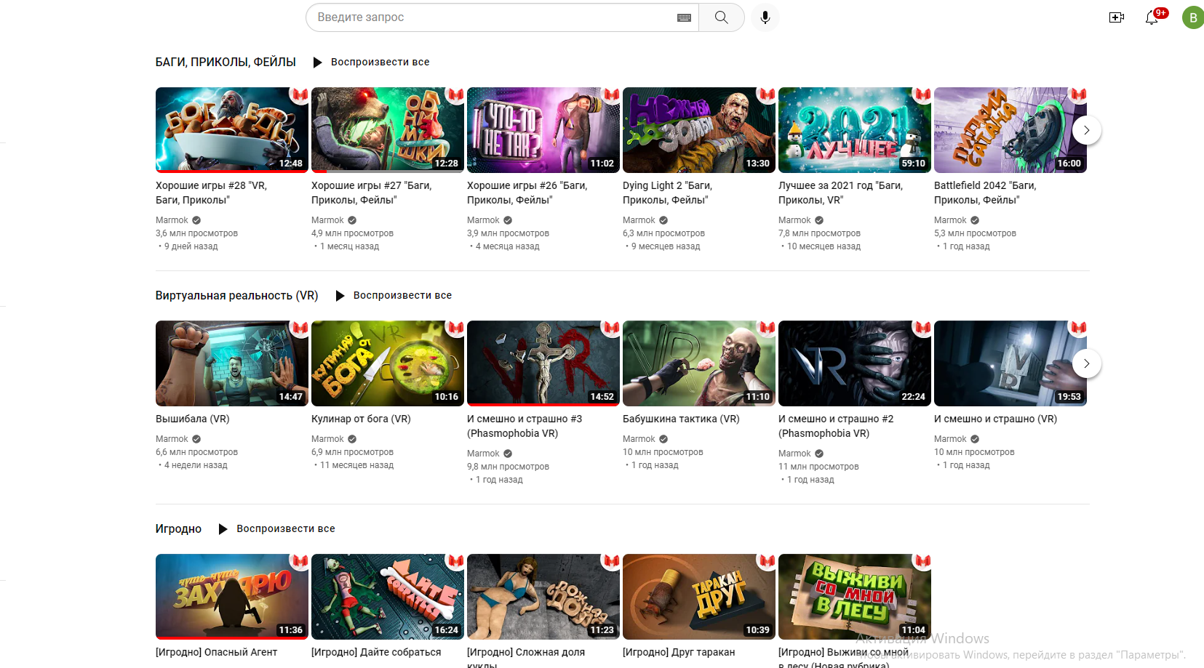
Task: Open Marmok channel under Хорошие игры #28
Action: (x=172, y=220)
